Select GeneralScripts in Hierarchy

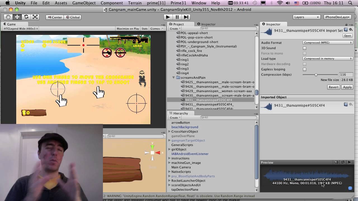coord(182,145)
